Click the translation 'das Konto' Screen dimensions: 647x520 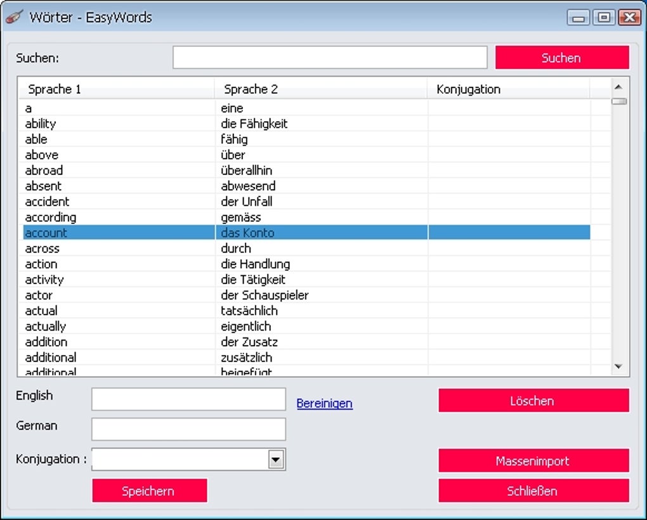click(247, 233)
